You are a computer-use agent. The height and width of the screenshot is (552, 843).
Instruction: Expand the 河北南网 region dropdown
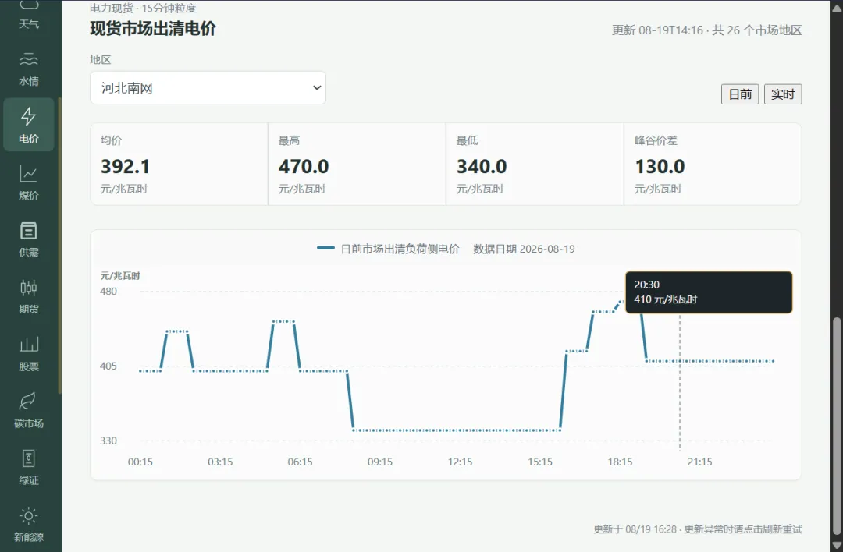[208, 87]
